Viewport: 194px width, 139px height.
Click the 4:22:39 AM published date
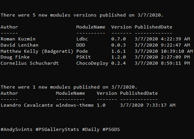[162, 39]
